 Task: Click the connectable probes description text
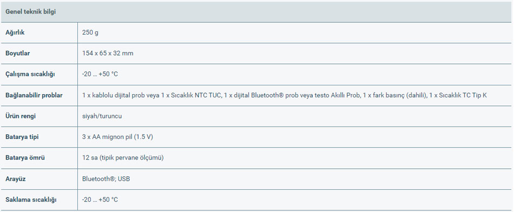click(285, 95)
